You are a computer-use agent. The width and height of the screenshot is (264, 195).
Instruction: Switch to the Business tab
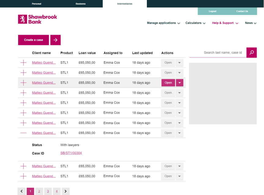80,4
